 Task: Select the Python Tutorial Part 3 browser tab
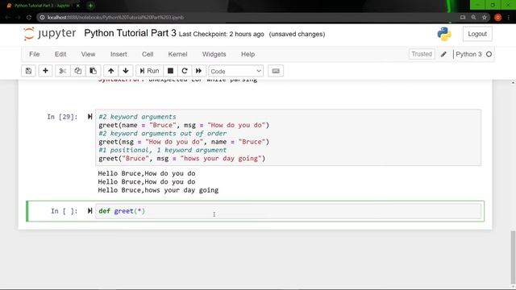[42, 6]
